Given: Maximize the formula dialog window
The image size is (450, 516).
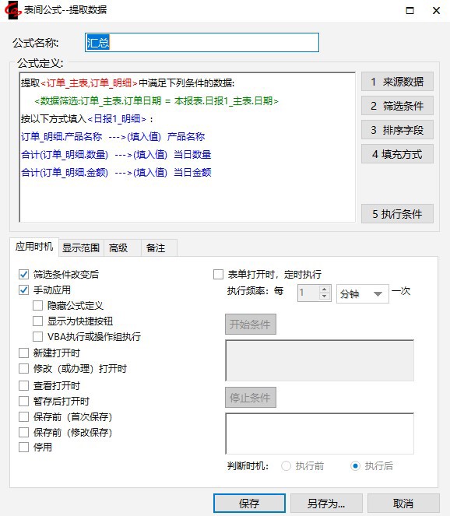Looking at the screenshot, I should [x=410, y=11].
